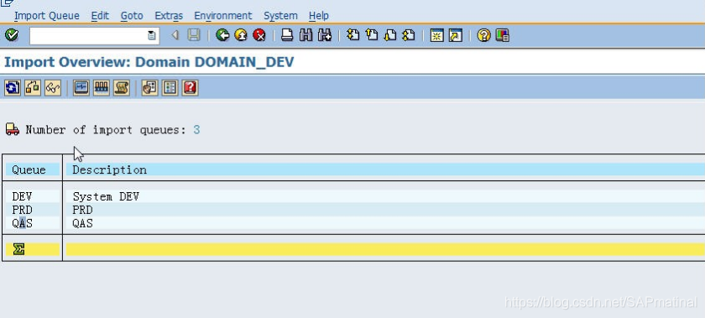Click the import queue count '3'
This screenshot has height=318, width=705.
(x=196, y=130)
